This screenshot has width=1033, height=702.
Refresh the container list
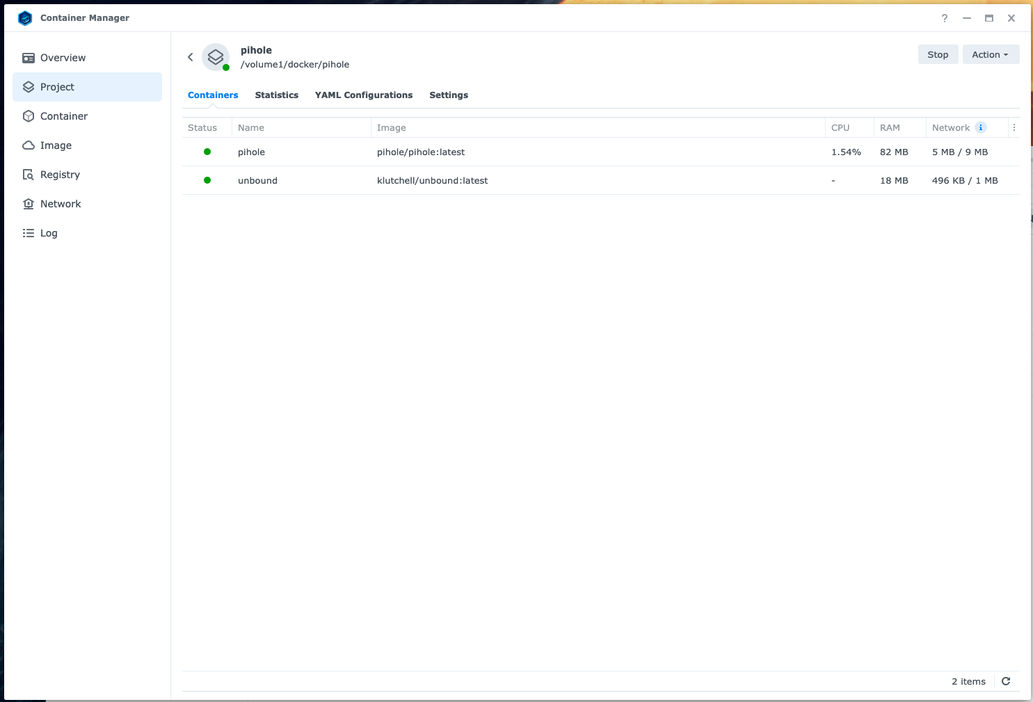tap(1006, 681)
